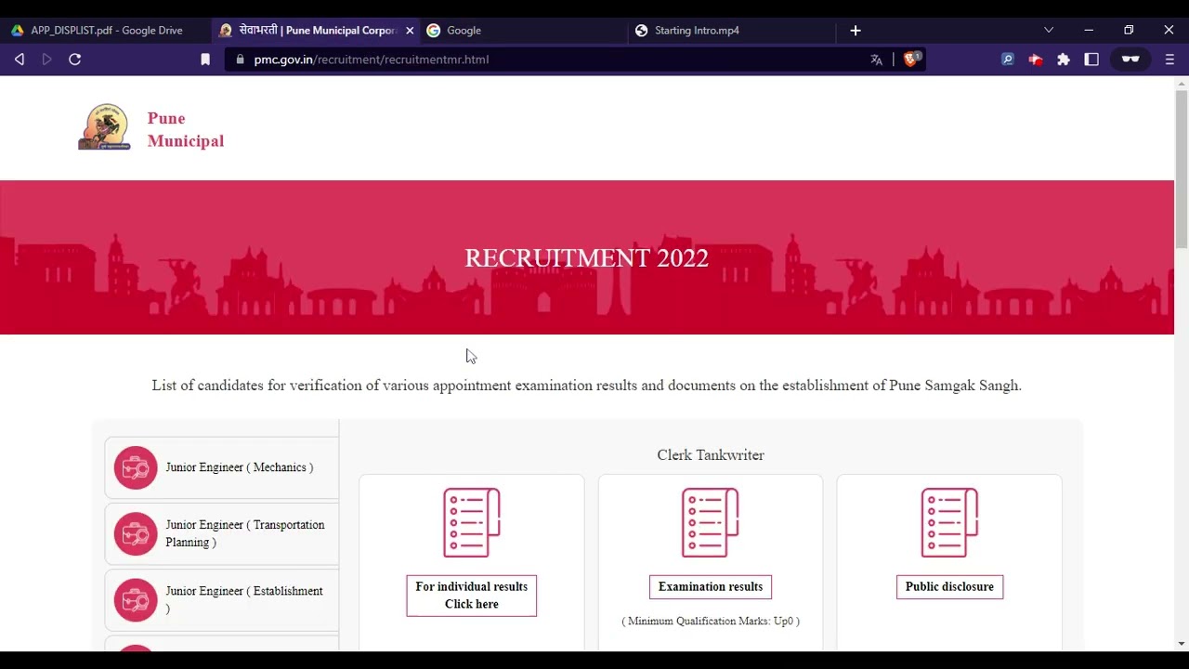
Task: Click the bookmark icon beside the address bar
Action: (205, 59)
